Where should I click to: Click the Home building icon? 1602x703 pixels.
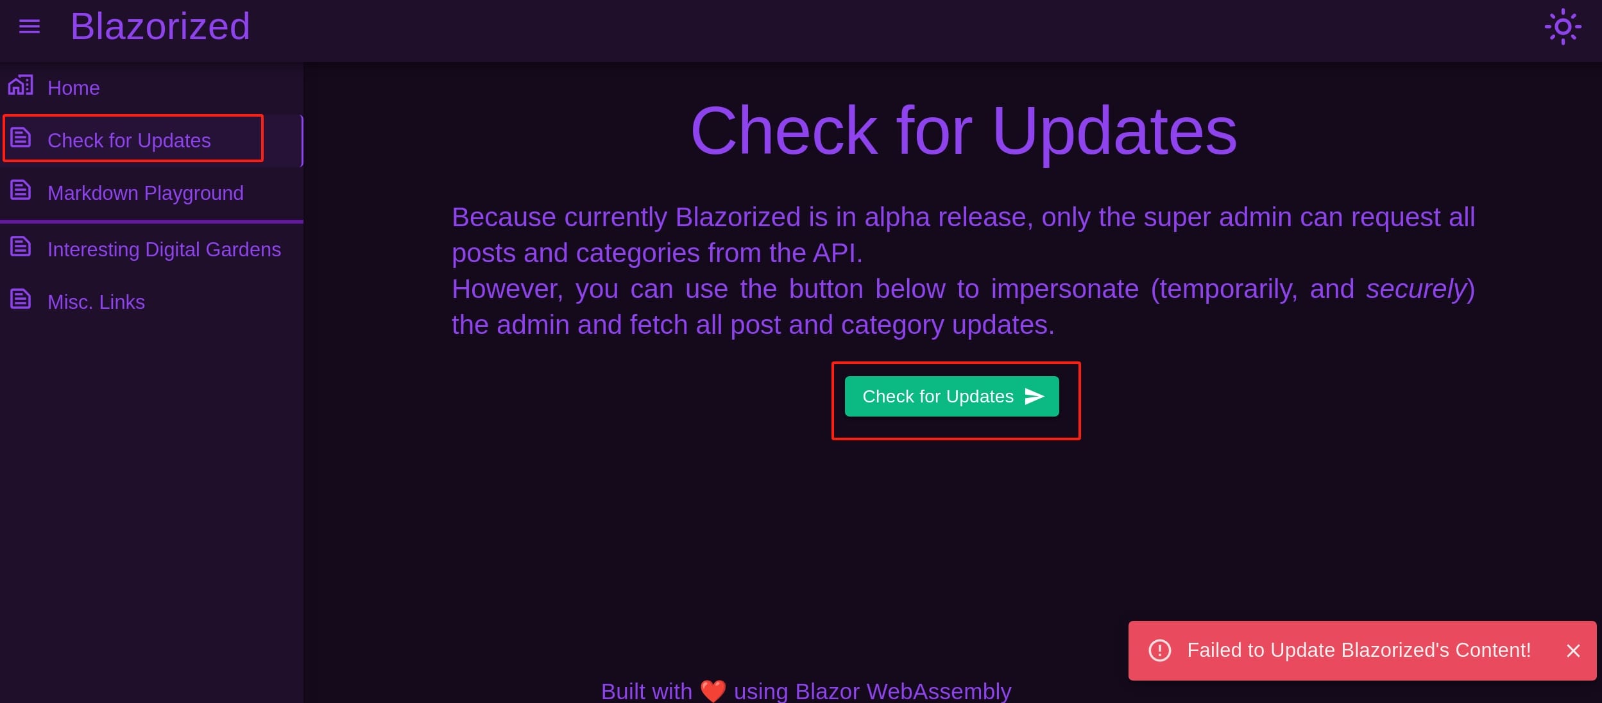tap(21, 85)
